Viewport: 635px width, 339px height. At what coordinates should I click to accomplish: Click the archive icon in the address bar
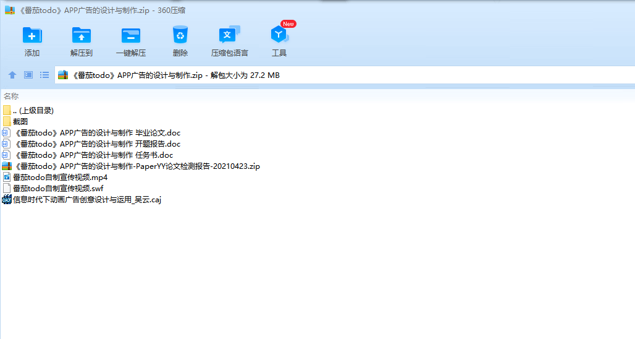63,75
